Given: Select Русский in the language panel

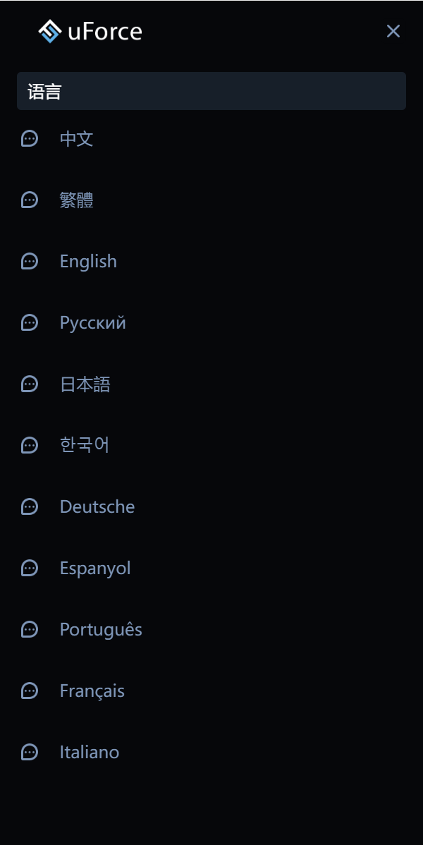Looking at the screenshot, I should (x=93, y=322).
